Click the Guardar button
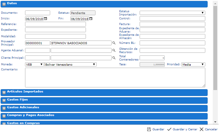This screenshot has width=219, height=133. (x=155, y=129)
